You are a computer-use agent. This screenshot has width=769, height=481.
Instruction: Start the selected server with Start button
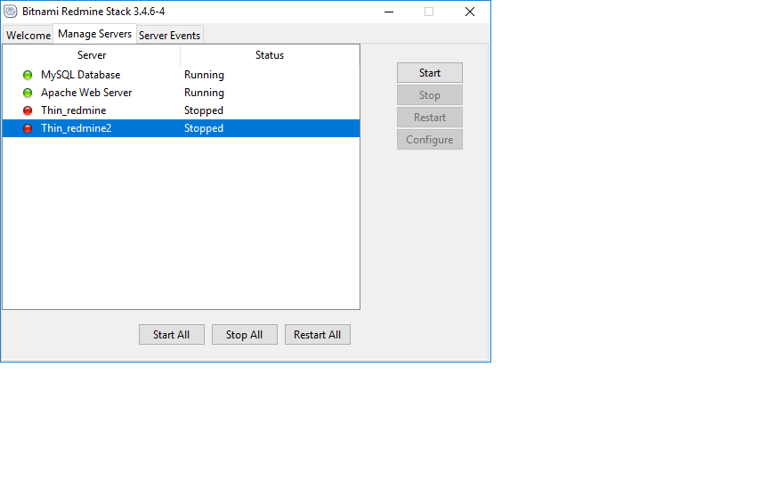click(x=430, y=73)
